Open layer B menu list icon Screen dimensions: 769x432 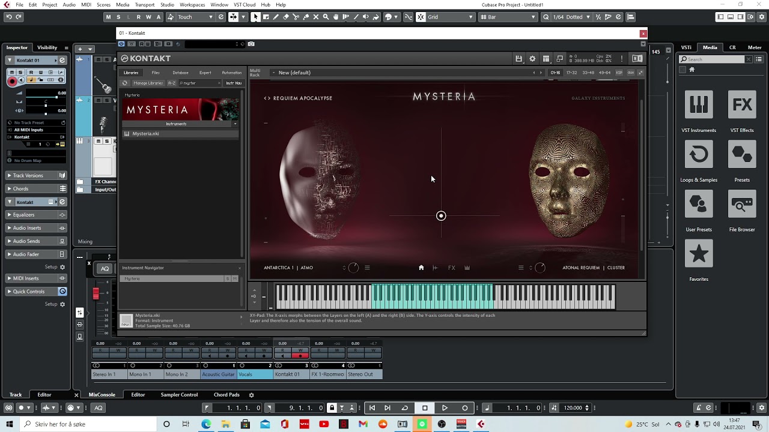(521, 268)
